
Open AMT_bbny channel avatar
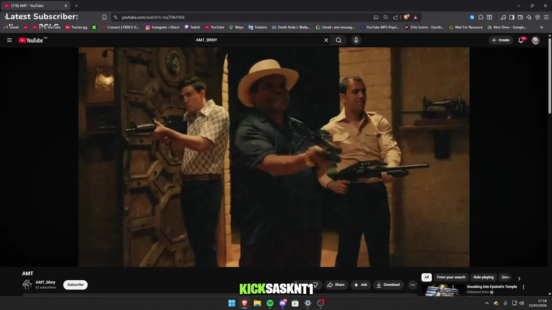[27, 285]
